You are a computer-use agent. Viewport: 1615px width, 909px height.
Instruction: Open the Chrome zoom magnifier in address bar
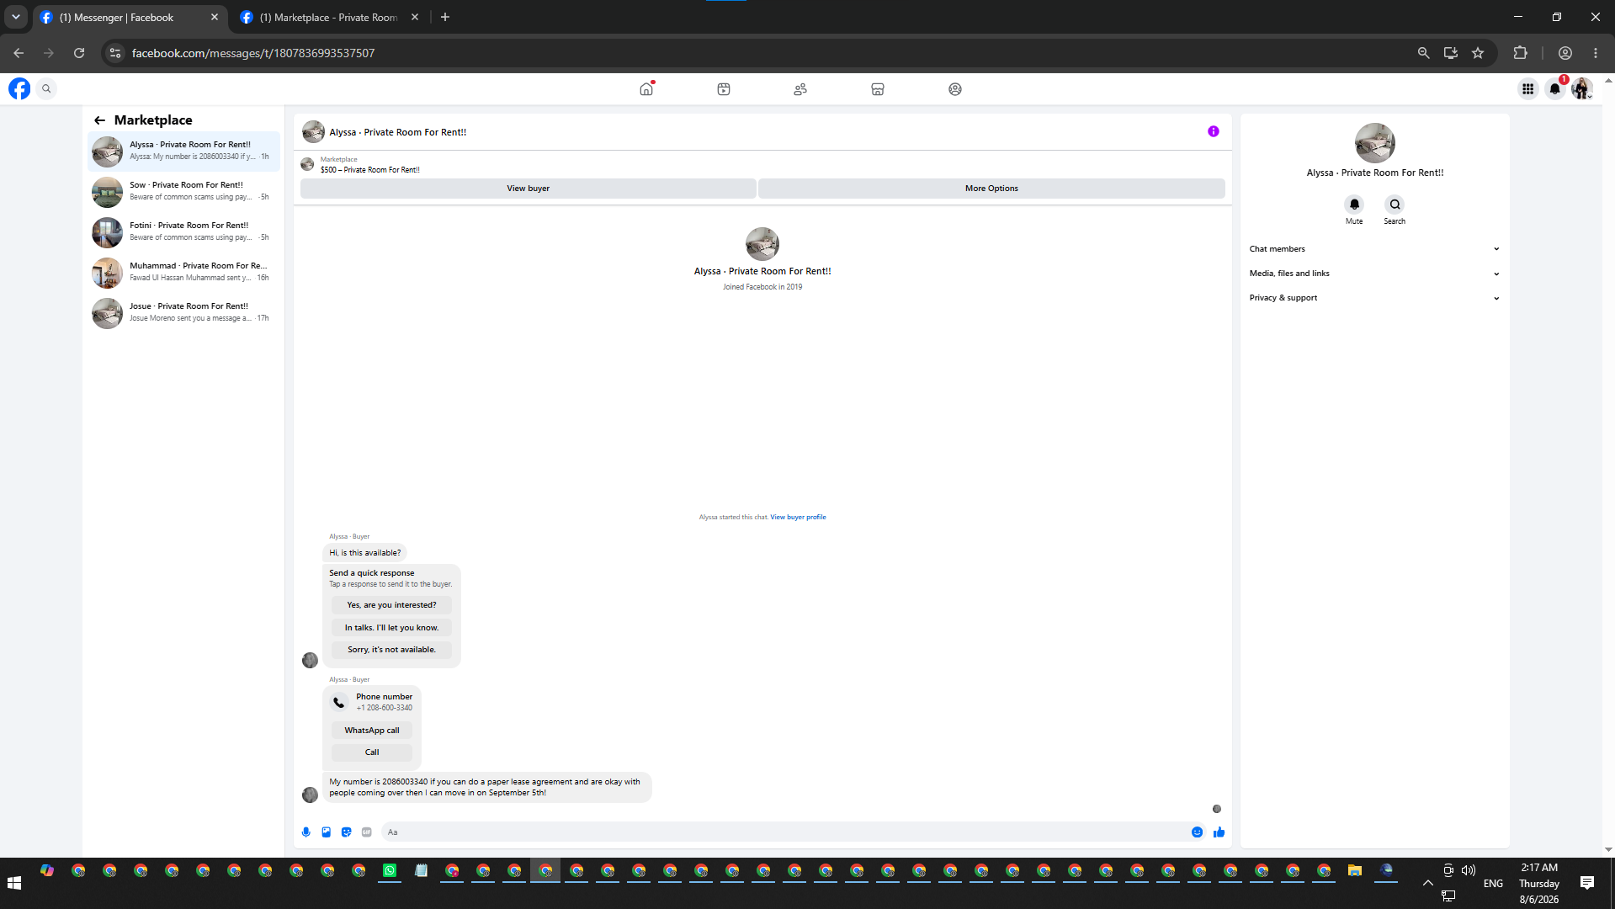(x=1424, y=53)
